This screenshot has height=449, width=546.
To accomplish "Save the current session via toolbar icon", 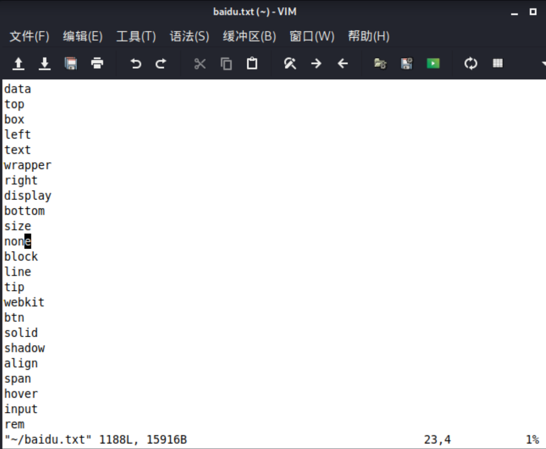I will pos(406,64).
